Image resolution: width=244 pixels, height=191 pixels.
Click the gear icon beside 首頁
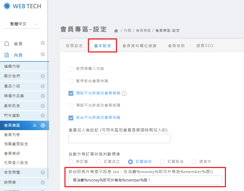pos(43,43)
